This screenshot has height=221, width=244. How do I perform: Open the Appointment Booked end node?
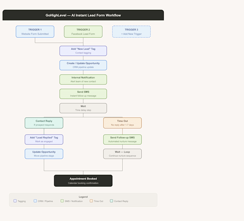click(x=83, y=181)
